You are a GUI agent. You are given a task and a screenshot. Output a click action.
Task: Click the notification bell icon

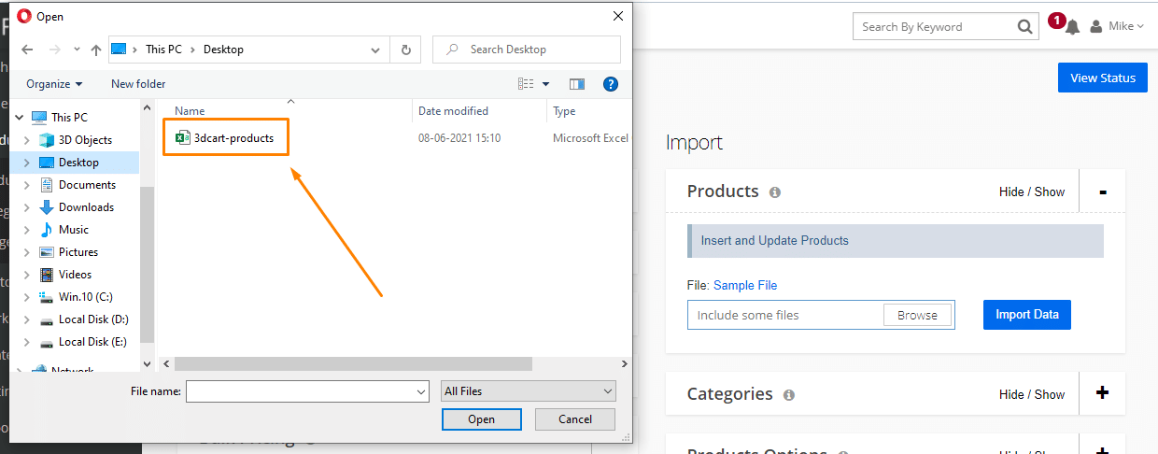pyautogui.click(x=1071, y=27)
